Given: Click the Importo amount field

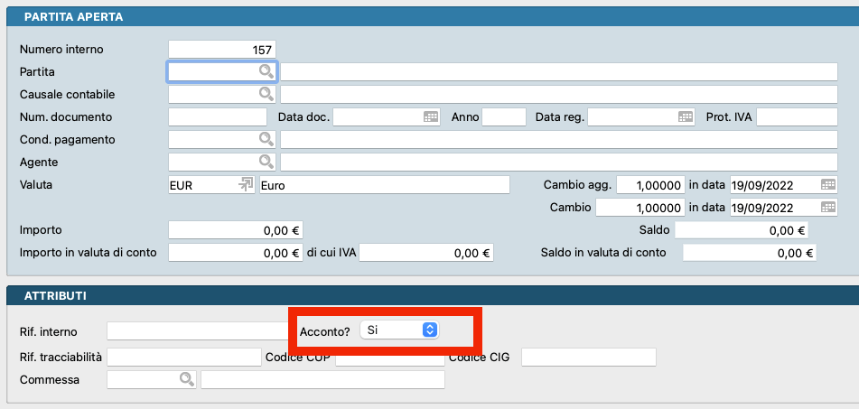Looking at the screenshot, I should [x=236, y=230].
